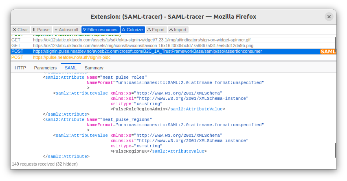Select the SAML tab
The height and width of the screenshot is (181, 347).
pyautogui.click(x=70, y=68)
